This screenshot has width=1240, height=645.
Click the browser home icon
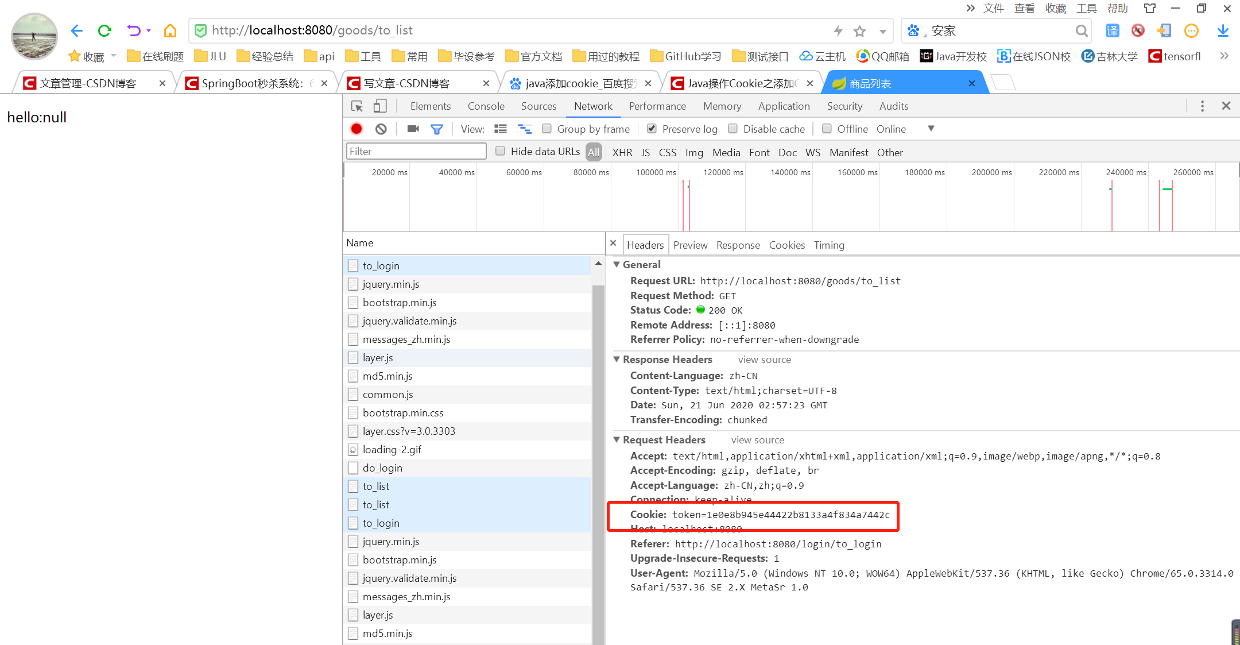point(170,30)
